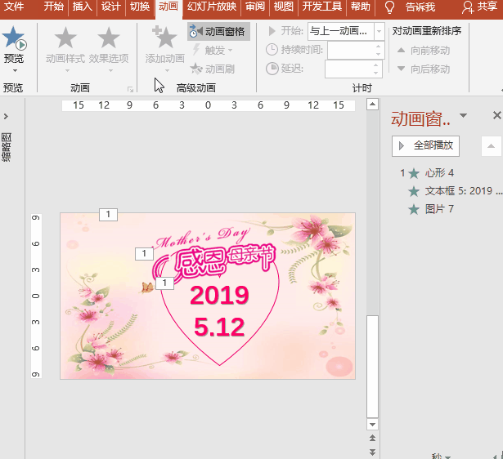Expand the collapsed thumbnail pane on left
The image size is (503, 459).
pos(7,117)
